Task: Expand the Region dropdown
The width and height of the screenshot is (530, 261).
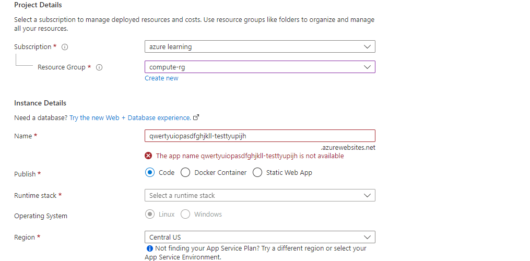Action: click(x=260, y=237)
